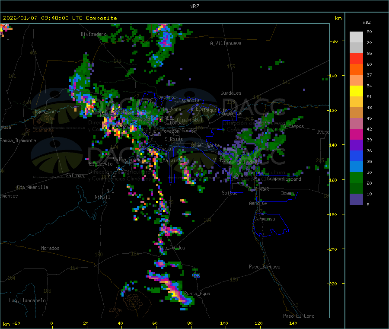Click the 'CompantEscard' map label
This screenshot has height=329, width=389.
click(x=284, y=179)
